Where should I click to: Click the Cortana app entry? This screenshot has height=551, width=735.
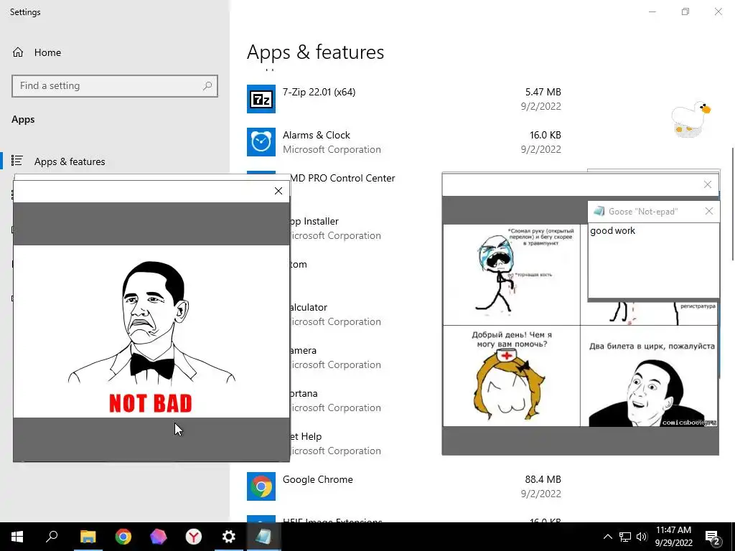tap(304, 393)
